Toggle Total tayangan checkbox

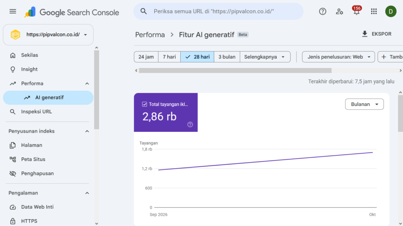pos(144,104)
